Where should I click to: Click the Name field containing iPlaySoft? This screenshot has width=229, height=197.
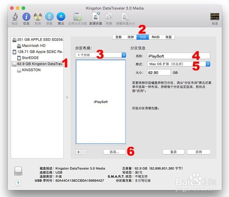coord(178,56)
